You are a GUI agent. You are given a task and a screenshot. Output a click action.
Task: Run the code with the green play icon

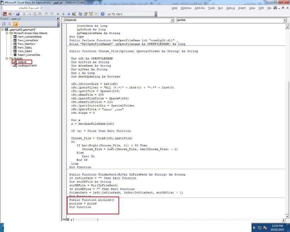click(58, 14)
